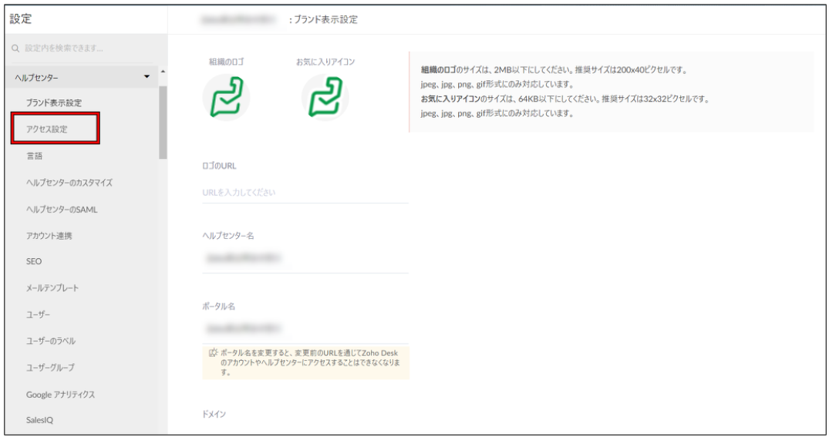
Task: Open アカウント連携 in the sidebar
Action: pos(49,236)
